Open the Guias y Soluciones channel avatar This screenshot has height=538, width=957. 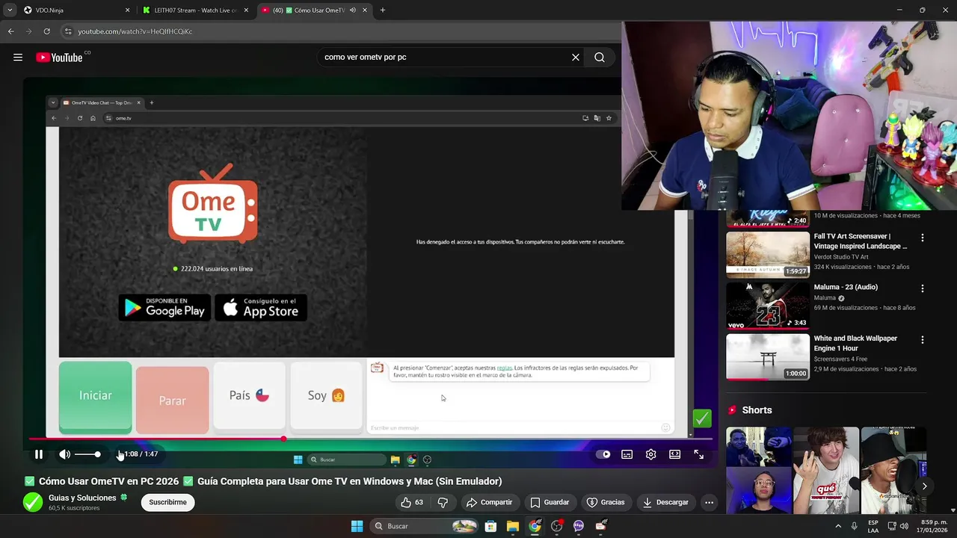click(33, 502)
